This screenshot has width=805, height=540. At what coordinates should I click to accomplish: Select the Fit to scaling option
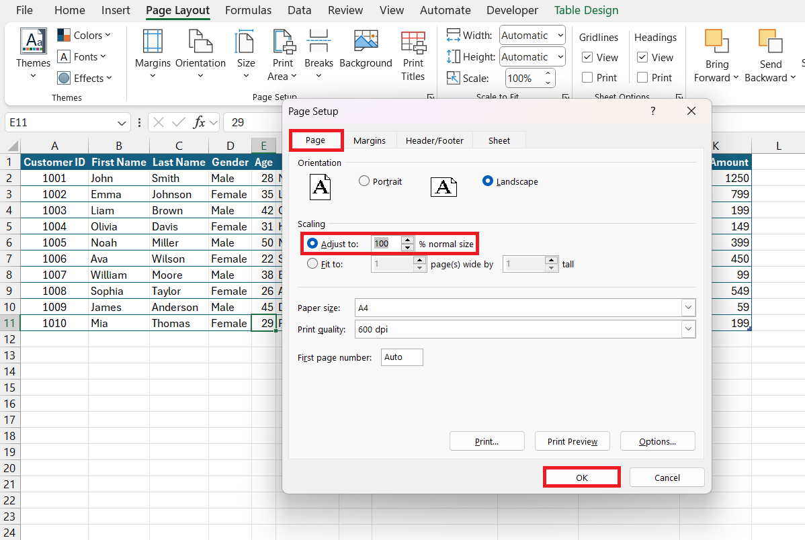pyautogui.click(x=312, y=264)
